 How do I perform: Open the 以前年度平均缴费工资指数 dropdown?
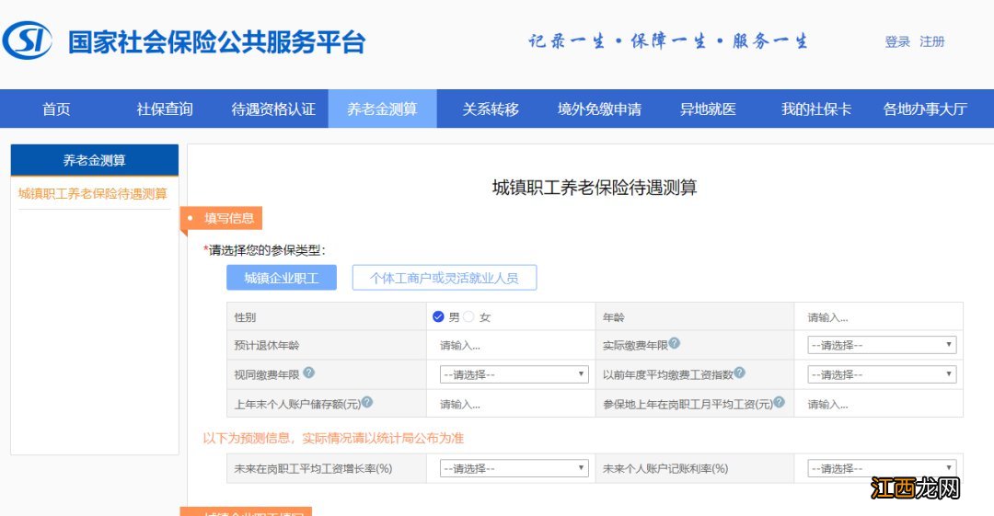pyautogui.click(x=882, y=374)
